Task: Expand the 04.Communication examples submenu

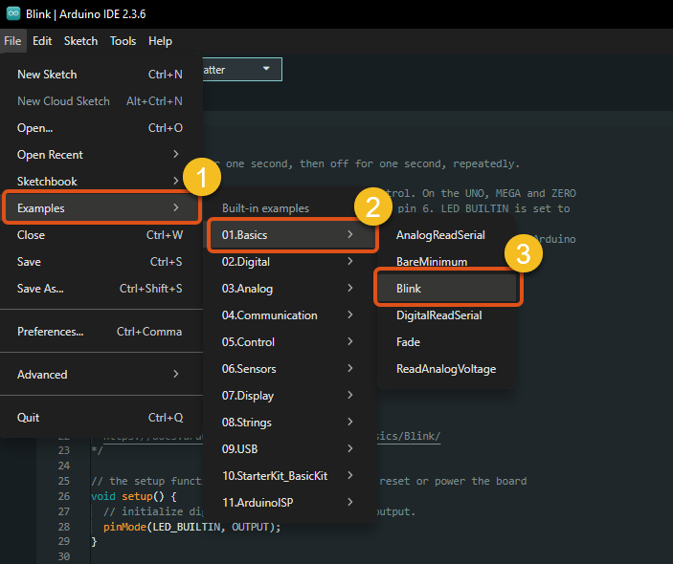Action: pyautogui.click(x=290, y=315)
